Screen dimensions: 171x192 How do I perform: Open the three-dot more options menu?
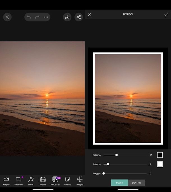point(46,17)
